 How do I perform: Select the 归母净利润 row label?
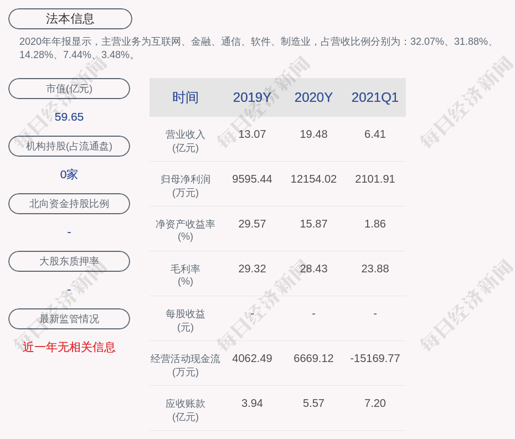pos(185,185)
